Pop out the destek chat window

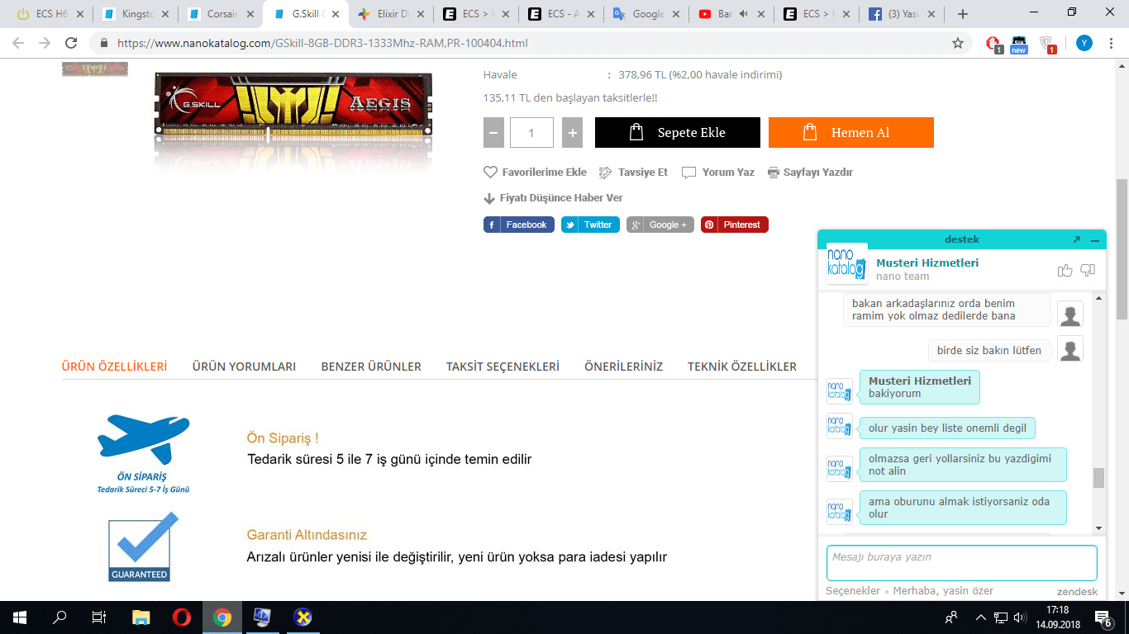point(1076,239)
